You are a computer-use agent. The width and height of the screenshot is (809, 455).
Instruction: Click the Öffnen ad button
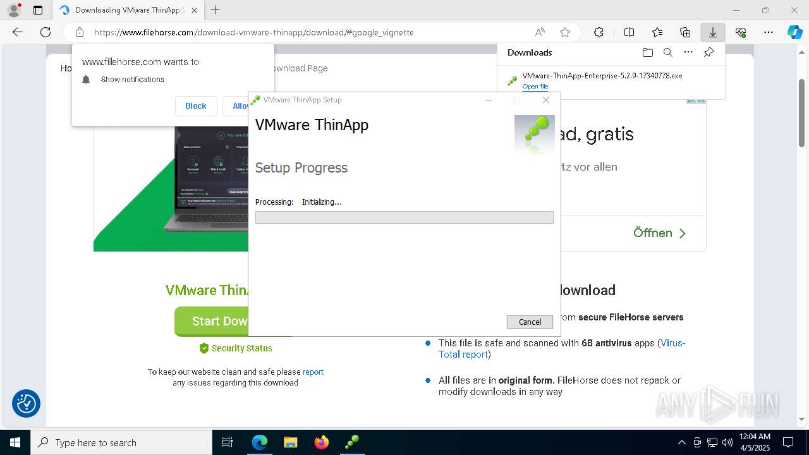[659, 233]
